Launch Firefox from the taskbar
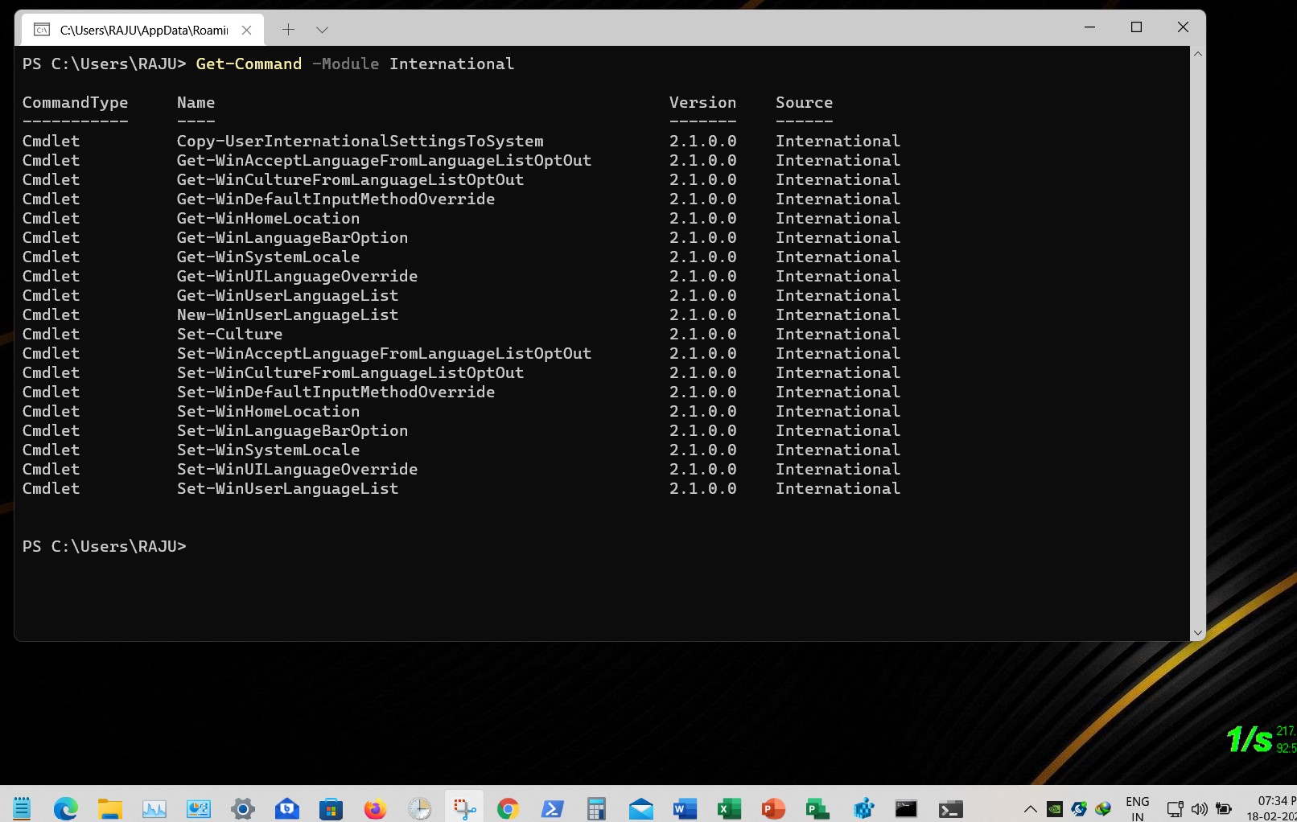The image size is (1297, 822). tap(375, 808)
